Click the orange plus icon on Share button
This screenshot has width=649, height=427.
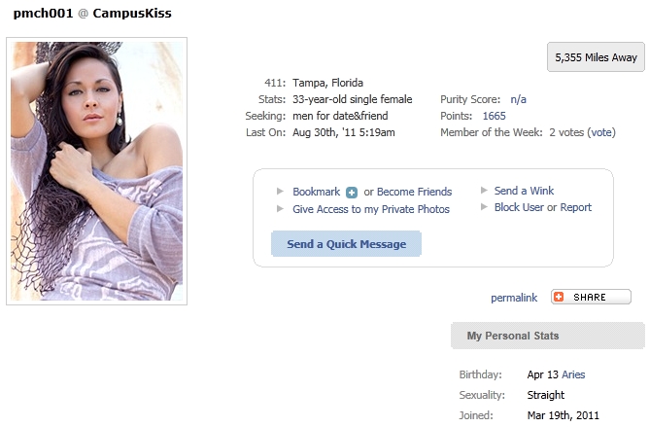tap(559, 297)
